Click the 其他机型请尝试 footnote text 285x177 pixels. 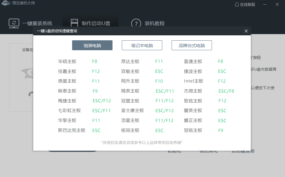tap(142, 143)
